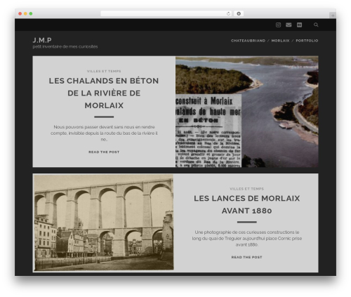Open the Behance icon in top bar
Viewport: 351px width, 297px height.
[299, 25]
